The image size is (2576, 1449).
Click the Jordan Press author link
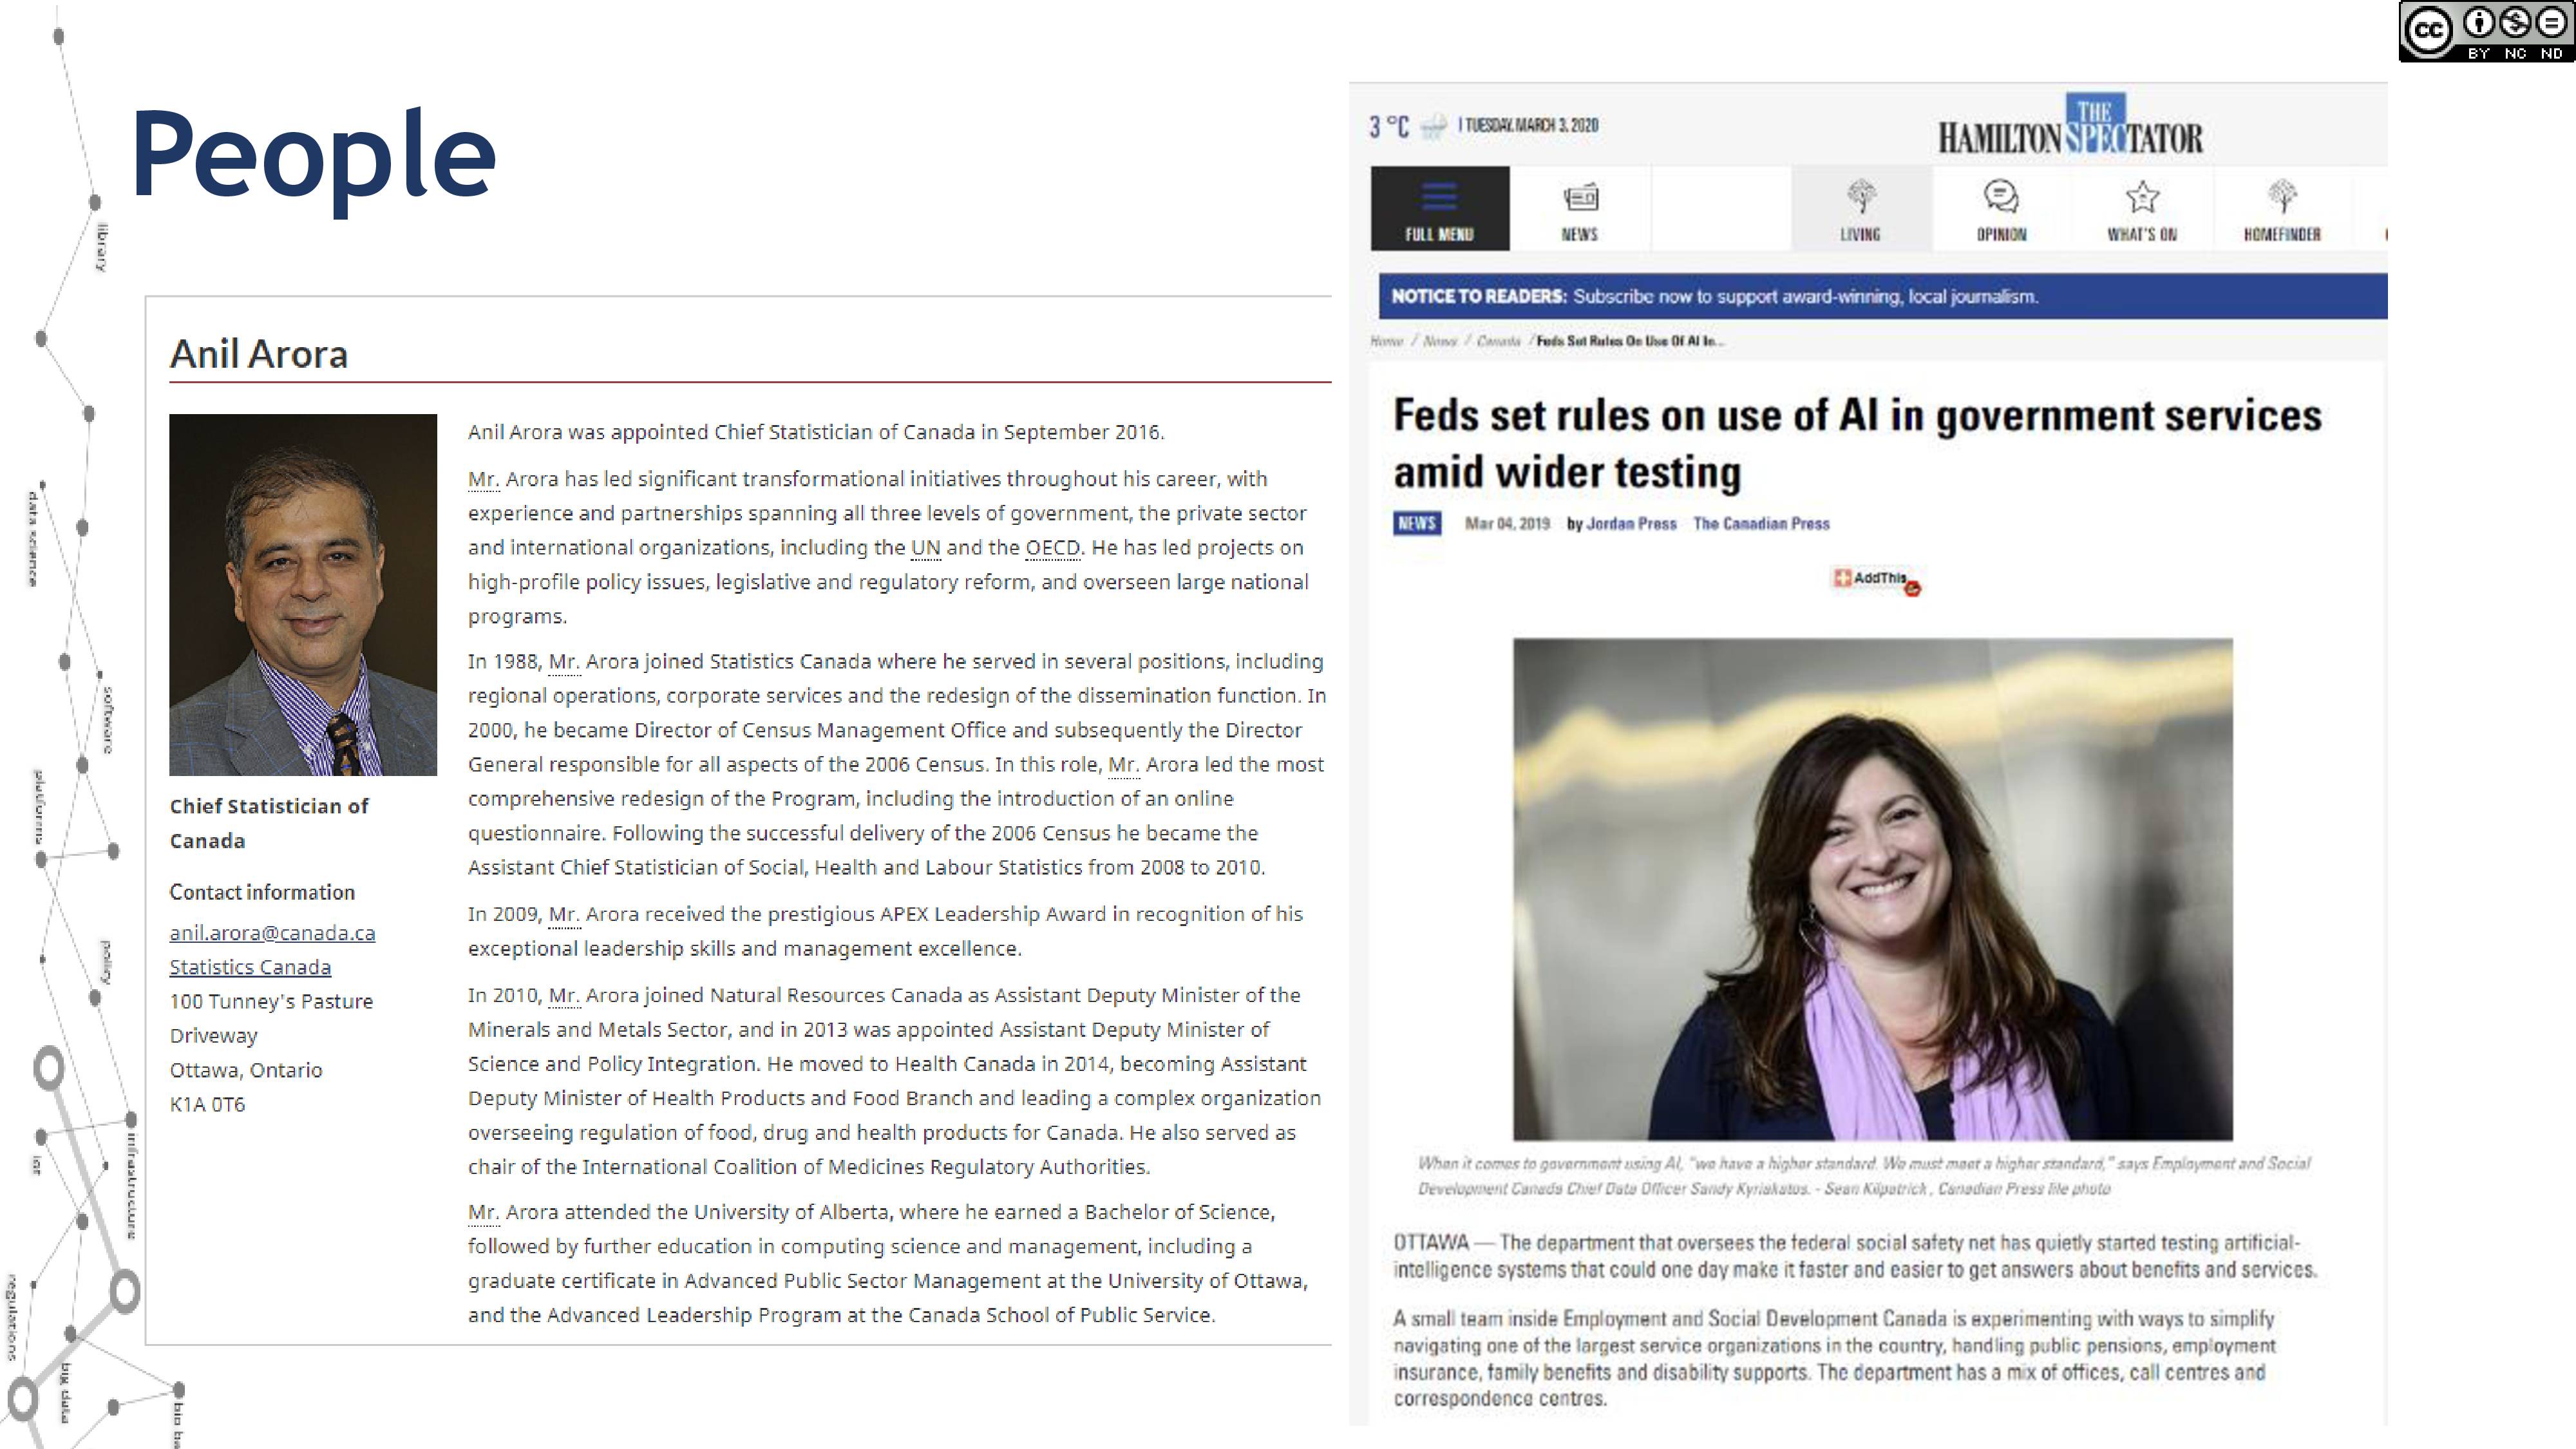pyautogui.click(x=1631, y=523)
